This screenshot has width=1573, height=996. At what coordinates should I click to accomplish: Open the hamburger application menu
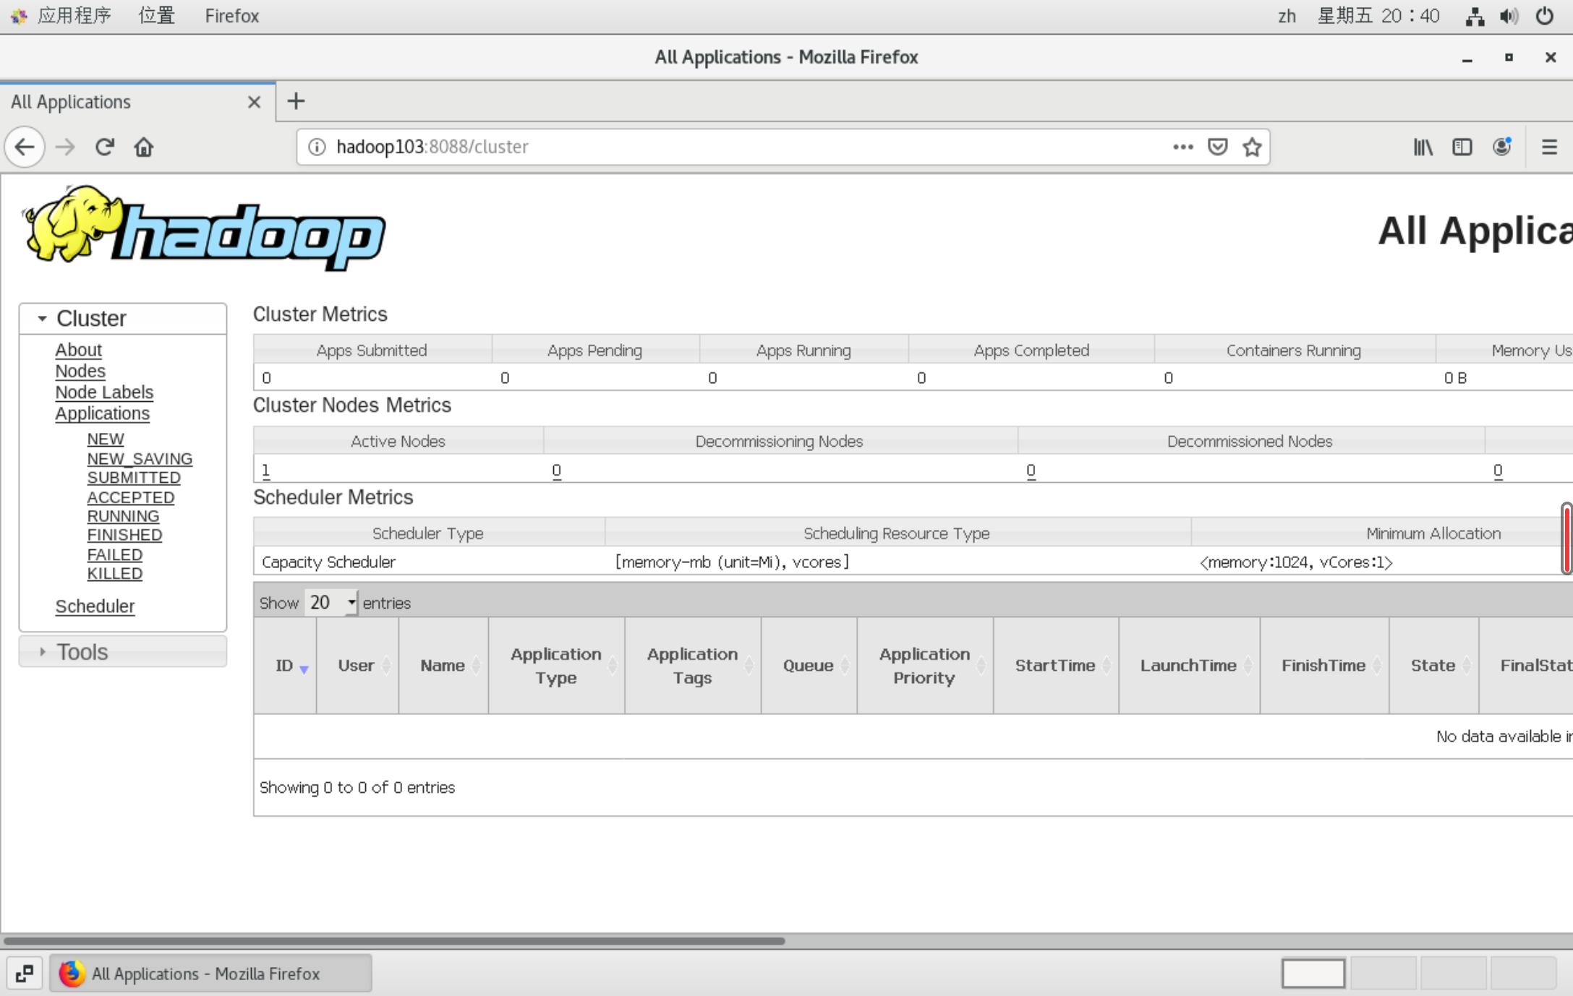click(x=1548, y=147)
